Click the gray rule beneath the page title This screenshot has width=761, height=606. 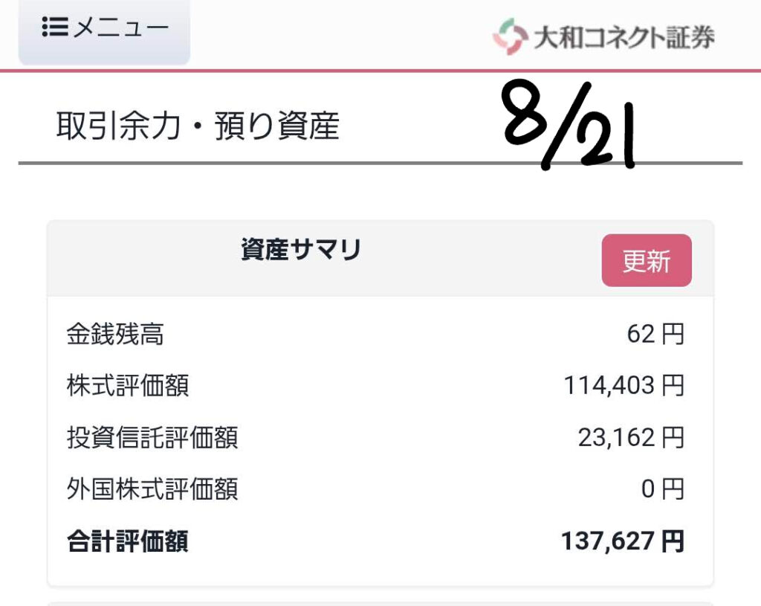(x=380, y=163)
